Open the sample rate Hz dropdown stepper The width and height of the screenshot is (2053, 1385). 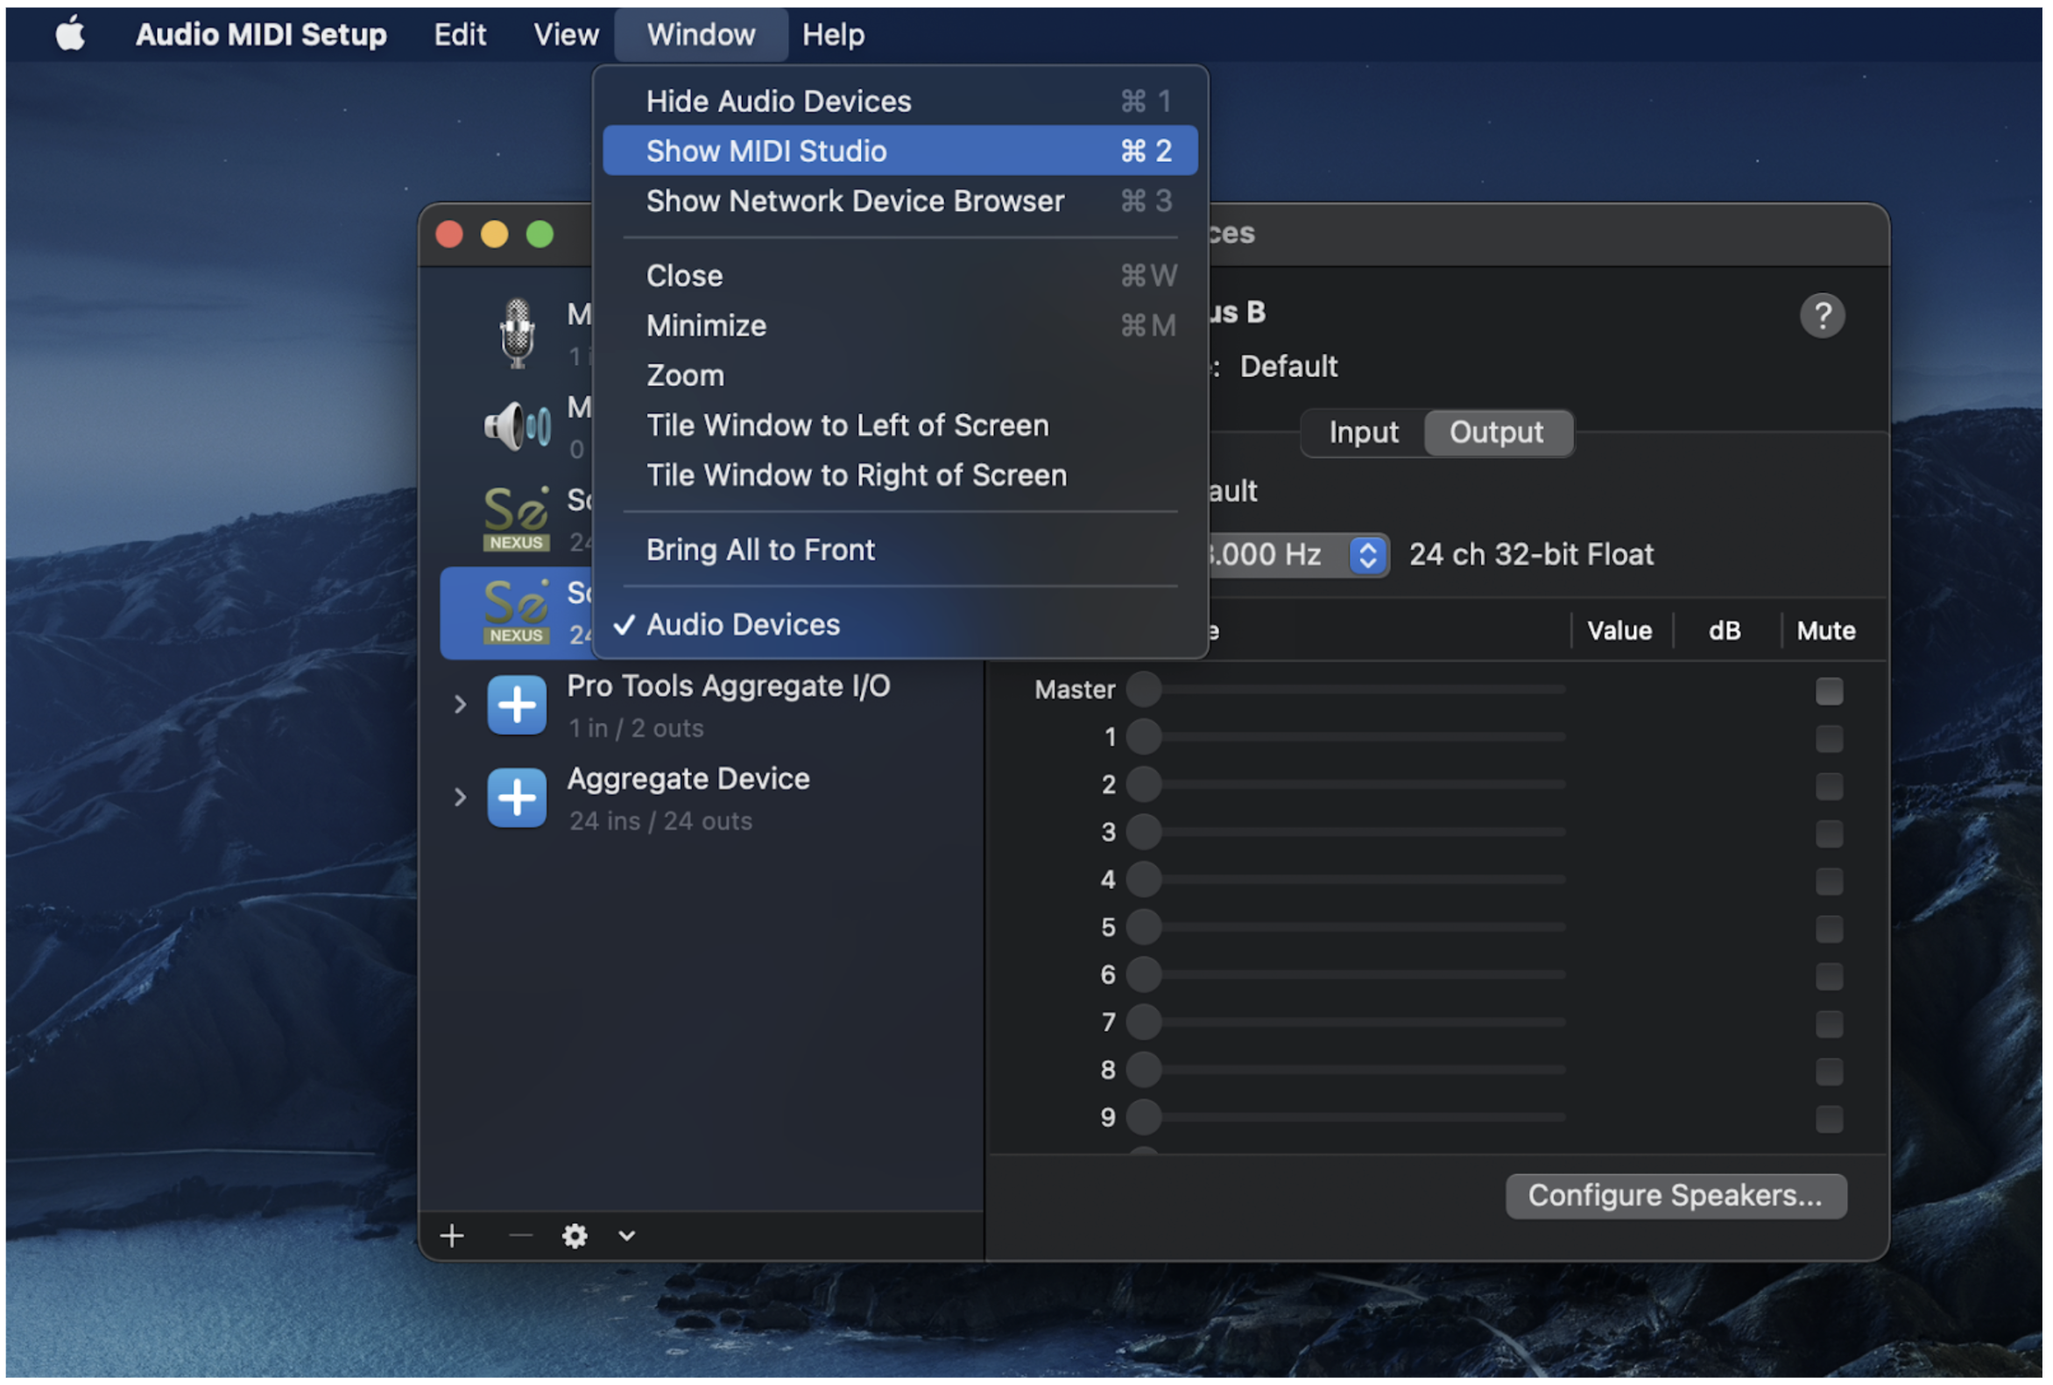(x=1367, y=555)
